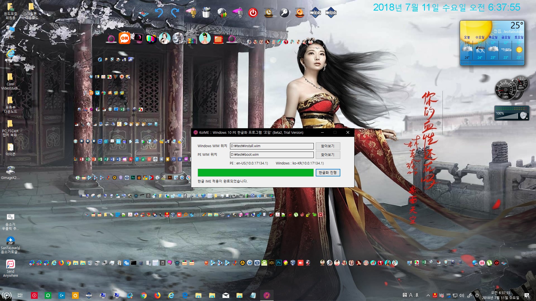
Task: Open the 아이콘 folder on desktop
Action: point(11,149)
